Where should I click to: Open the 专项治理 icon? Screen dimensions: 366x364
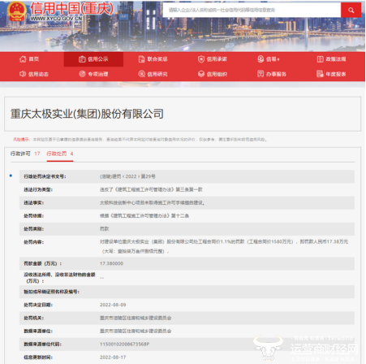tap(82, 74)
